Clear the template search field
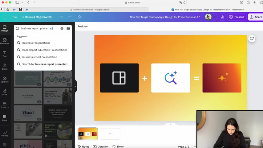This screenshot has width=263, height=148. [62, 28]
